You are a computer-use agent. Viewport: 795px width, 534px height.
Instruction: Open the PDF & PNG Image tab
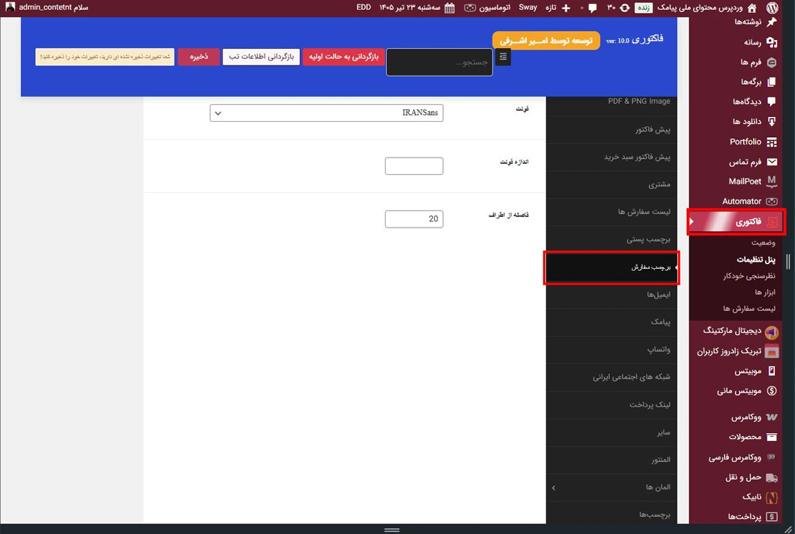[611, 101]
